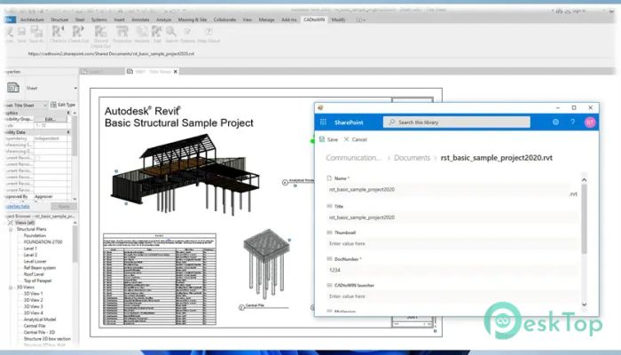The image size is (621, 355).
Task: Collapse the Graphics properties group
Action: click(x=68, y=113)
